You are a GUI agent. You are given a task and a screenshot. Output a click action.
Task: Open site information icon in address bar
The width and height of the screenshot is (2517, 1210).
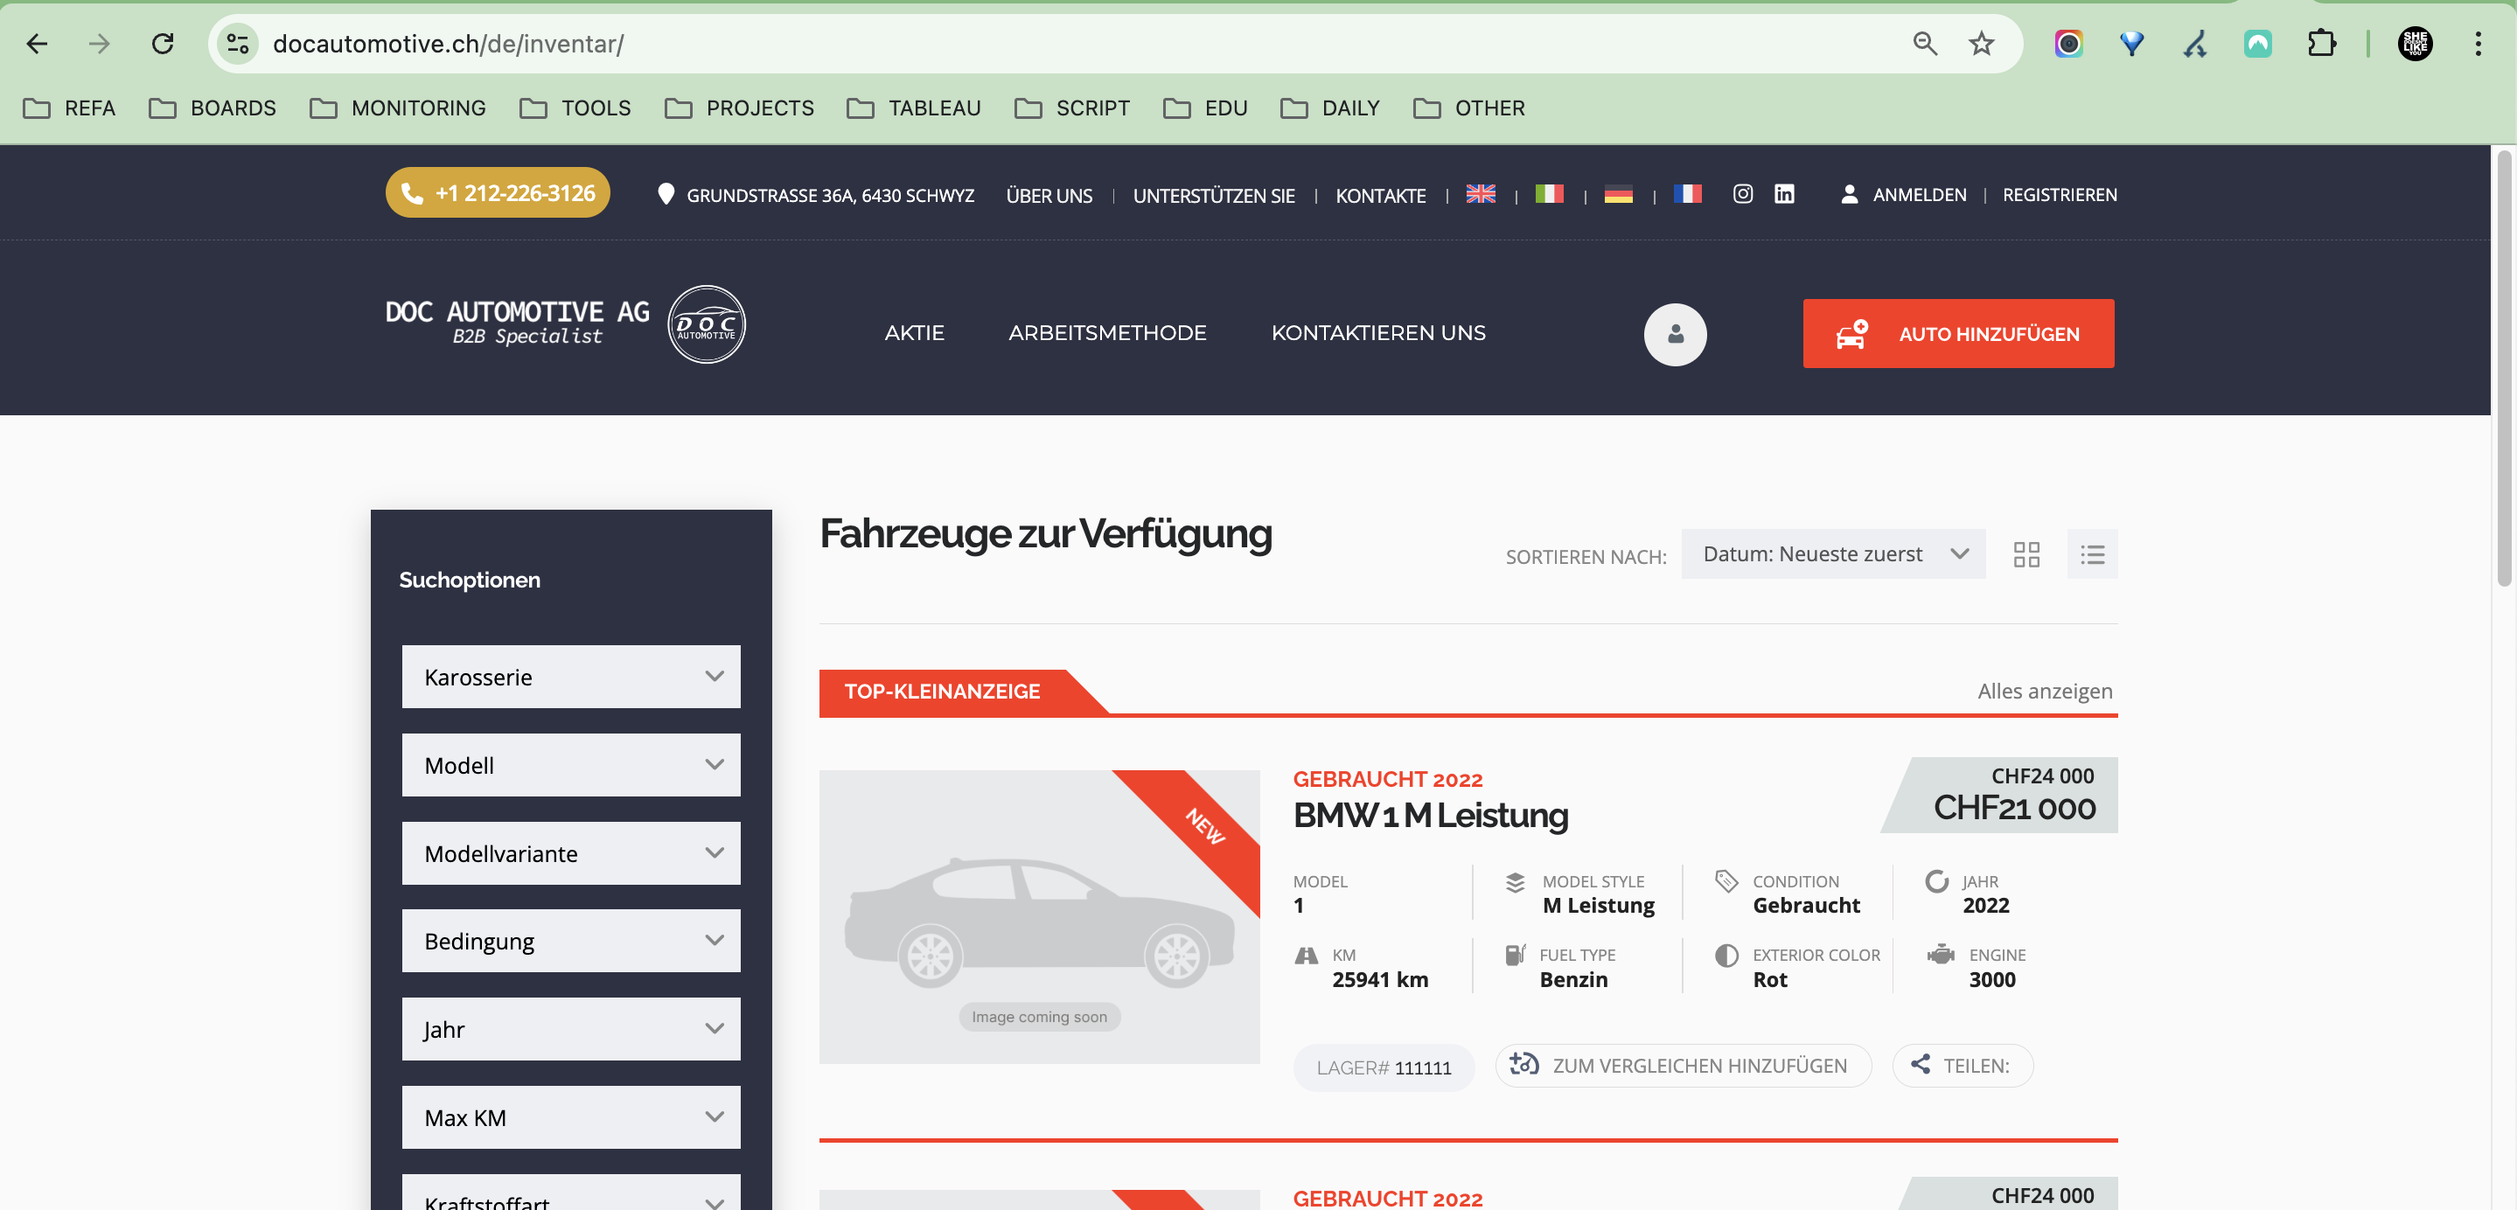pos(237,44)
